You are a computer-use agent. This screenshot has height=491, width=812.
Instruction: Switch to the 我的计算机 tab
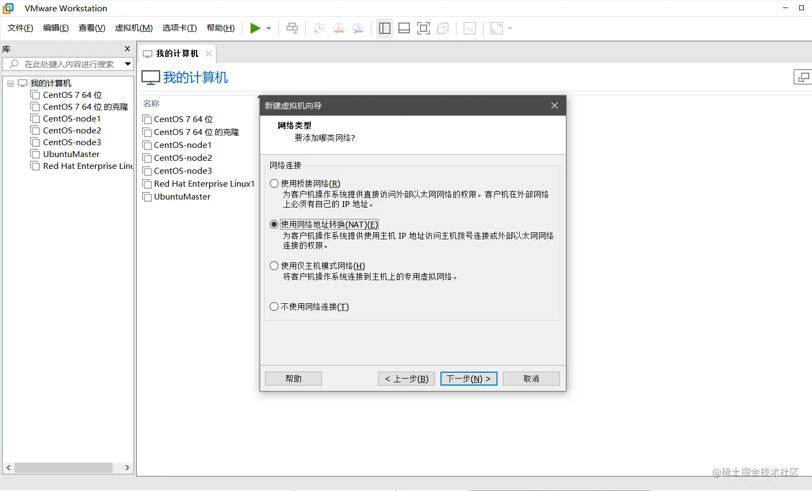coord(177,54)
